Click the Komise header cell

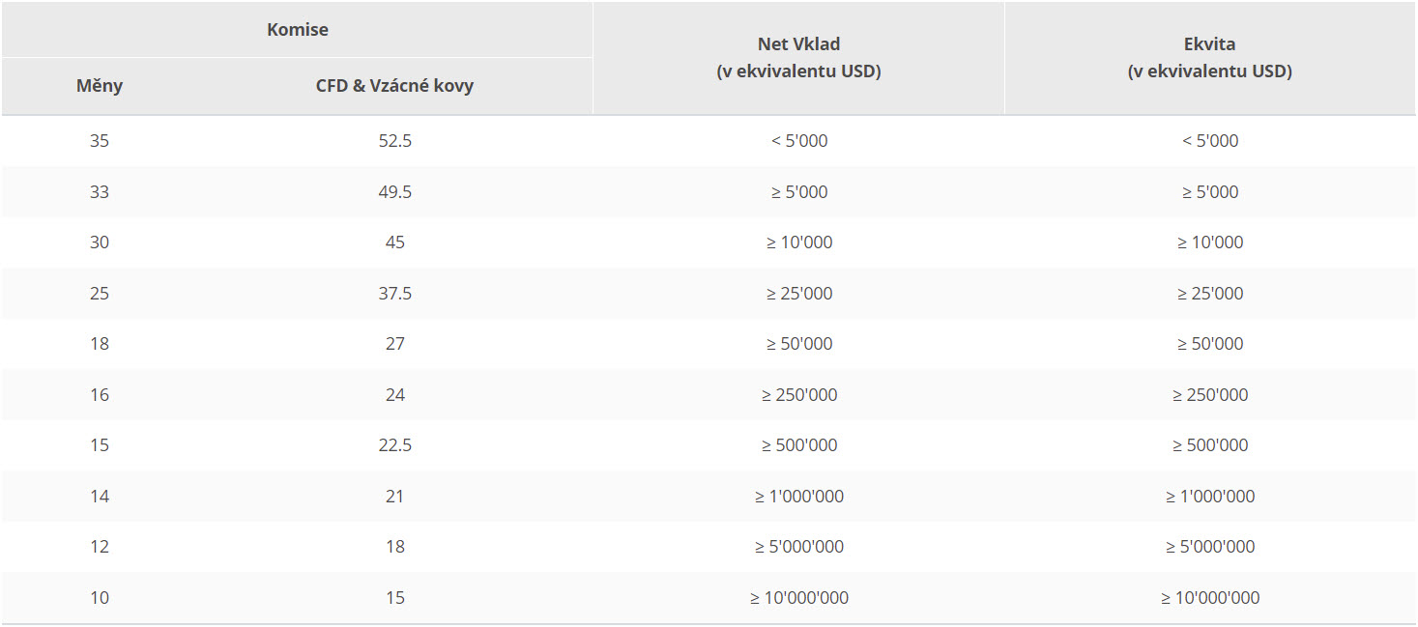297,30
